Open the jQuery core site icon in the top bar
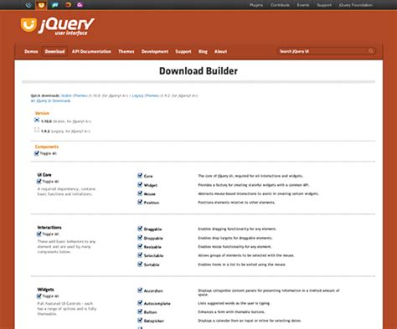The height and width of the screenshot is (329, 397). point(28,5)
